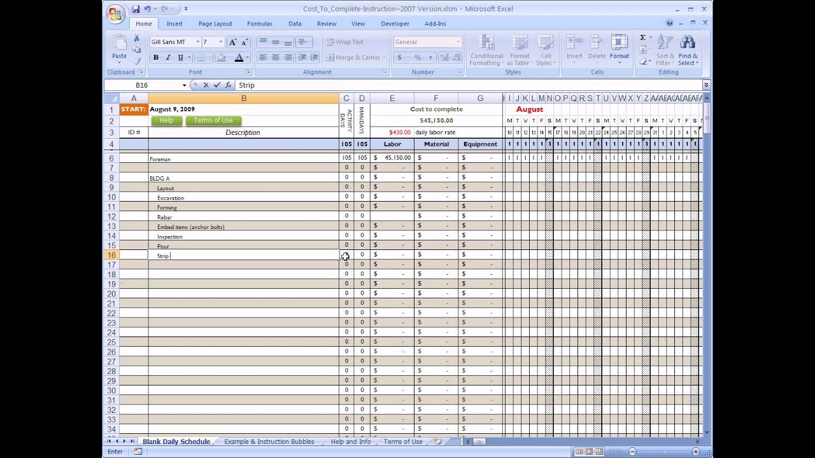
Task: Cut the selection with scissors icon
Action: 136,39
